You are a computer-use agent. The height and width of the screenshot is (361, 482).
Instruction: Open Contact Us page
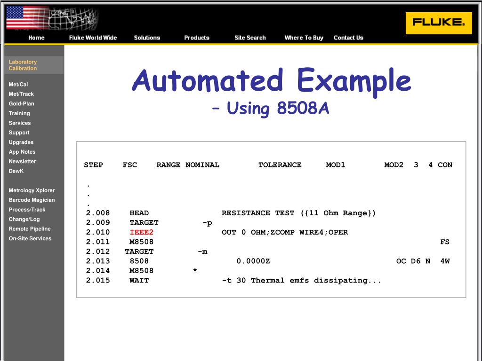tap(348, 38)
